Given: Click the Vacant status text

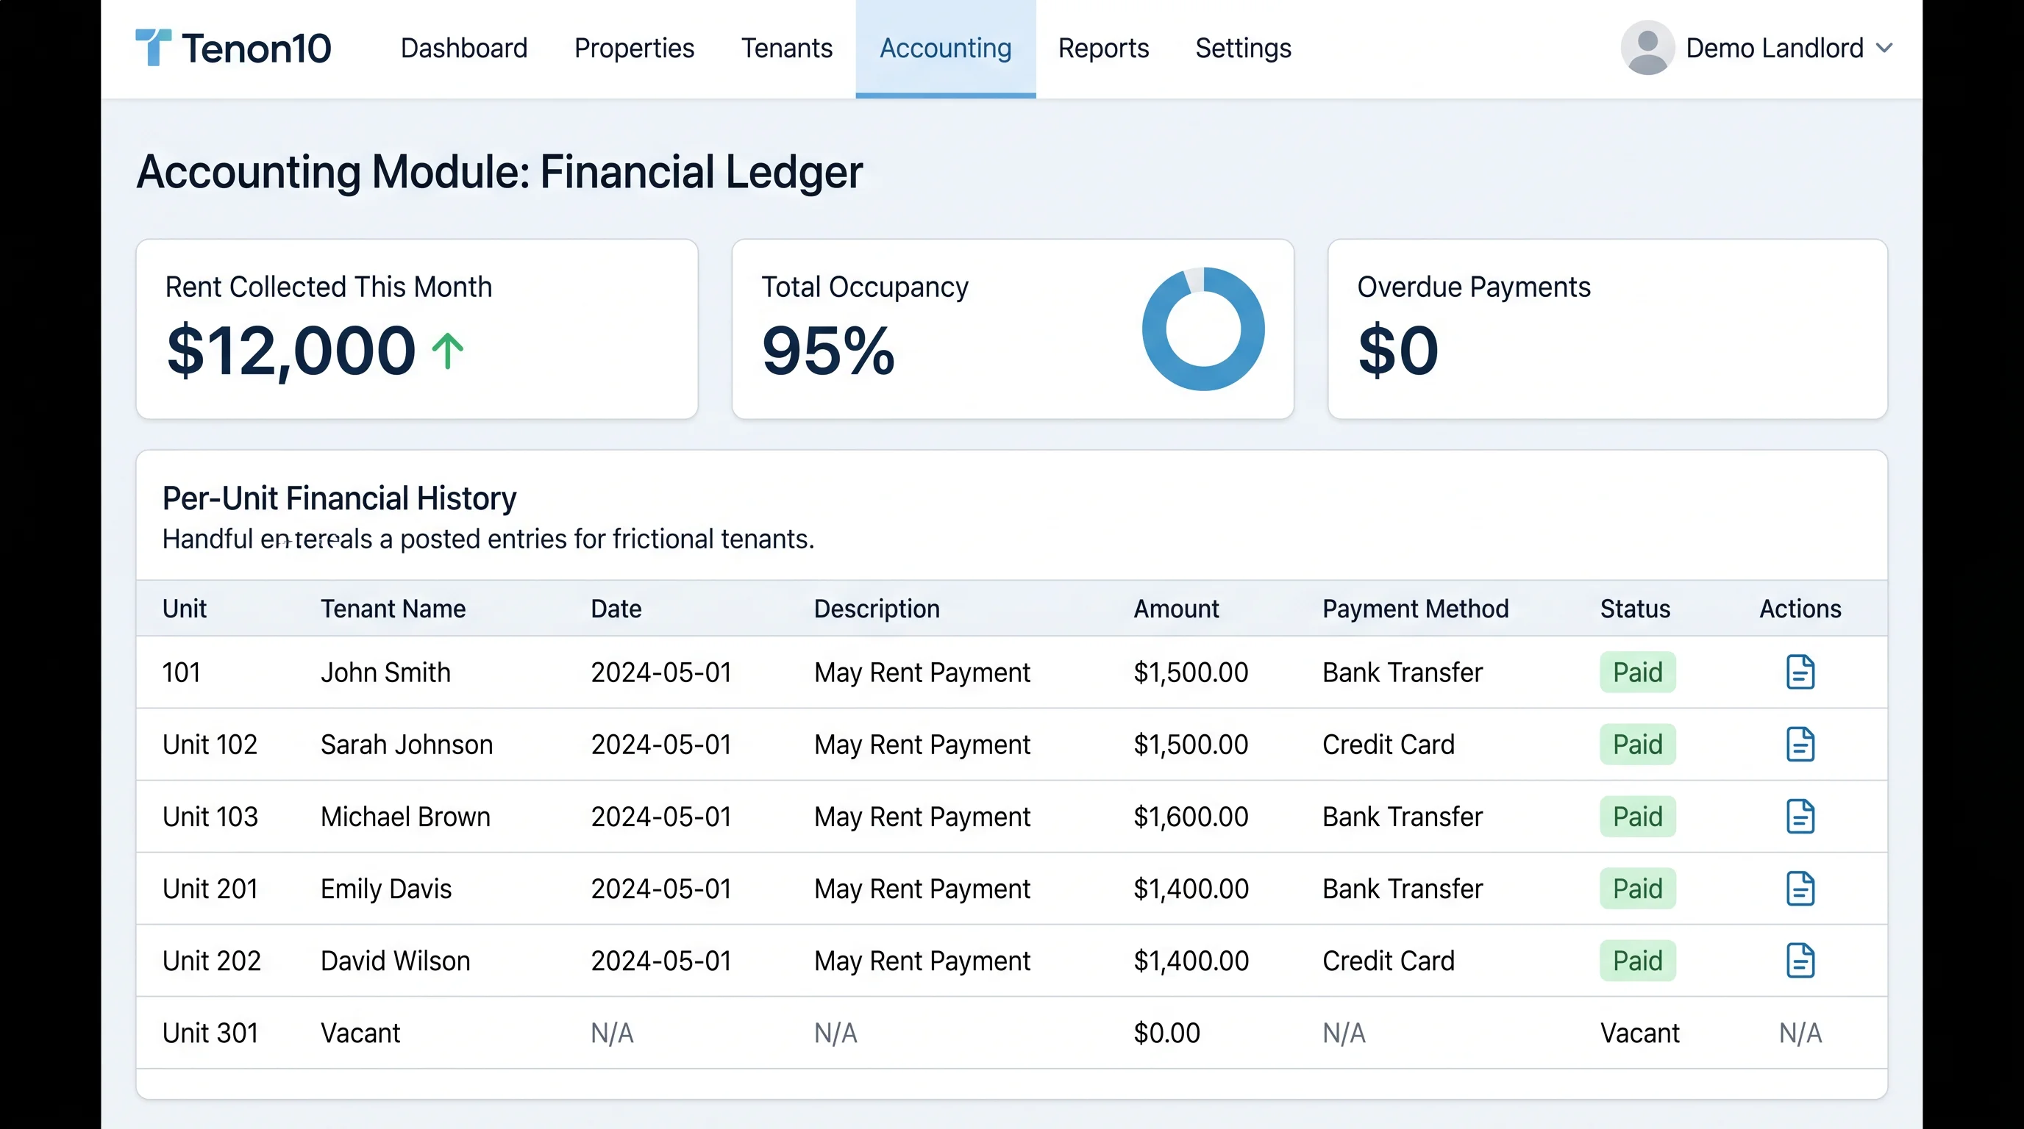Looking at the screenshot, I should 1640,1033.
